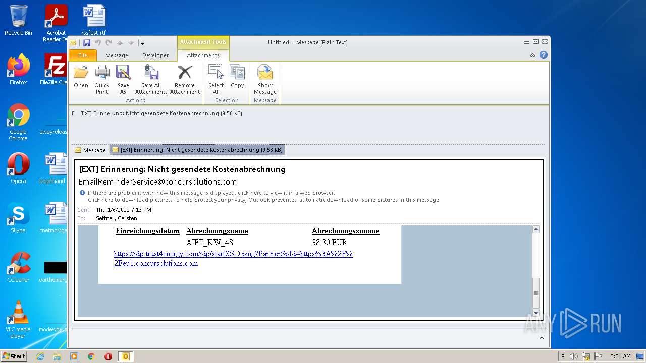646x363 pixels.
Task: Launch Skype from desktop
Action: (x=18, y=218)
